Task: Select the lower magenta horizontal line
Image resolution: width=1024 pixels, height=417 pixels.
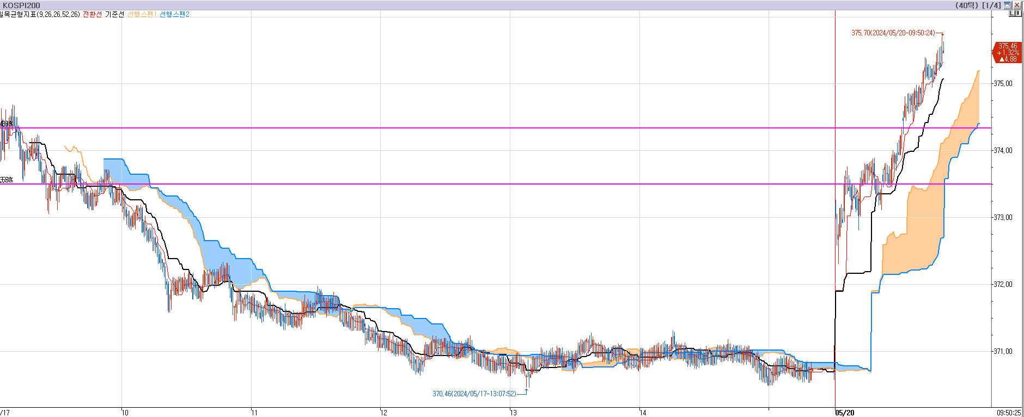Action: [x=496, y=184]
